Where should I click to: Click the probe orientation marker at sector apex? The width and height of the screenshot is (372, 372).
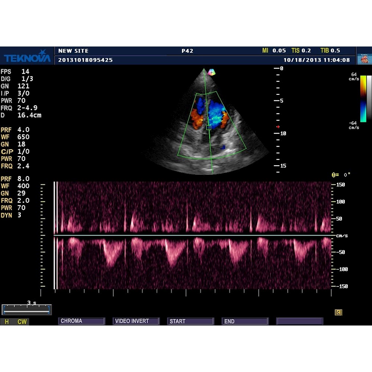[x=211, y=71]
